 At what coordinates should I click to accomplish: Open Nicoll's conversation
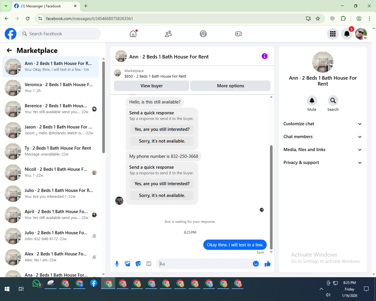[x=51, y=173]
